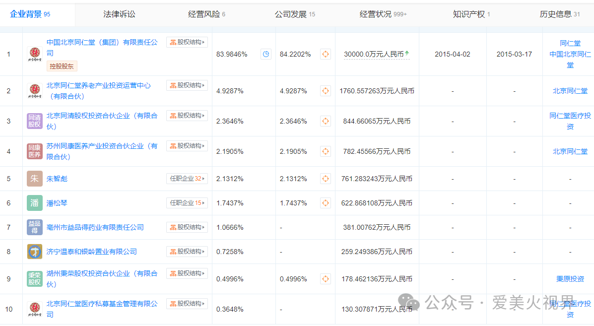Click the 30000.0万元人民币 amount
594x326 pixels.
pos(374,54)
